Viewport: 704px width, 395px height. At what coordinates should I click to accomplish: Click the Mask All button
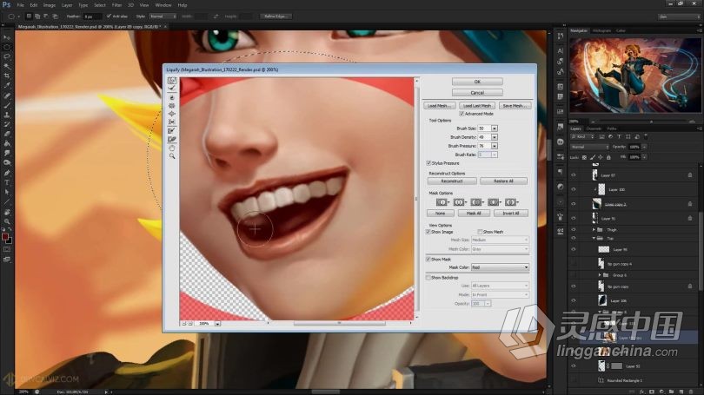point(474,214)
